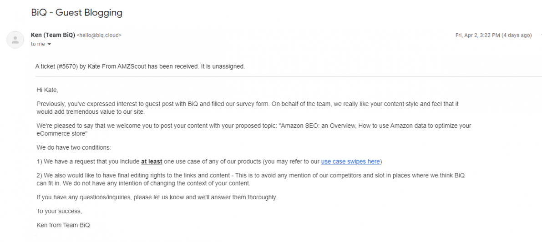Viewport: 542px width, 242px height.
Task: Select the hello@biq.cloud email address
Action: [99, 35]
